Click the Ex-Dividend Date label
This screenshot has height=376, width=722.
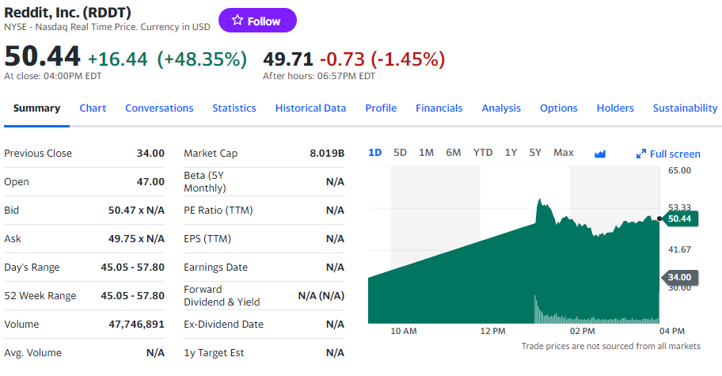pyautogui.click(x=223, y=325)
